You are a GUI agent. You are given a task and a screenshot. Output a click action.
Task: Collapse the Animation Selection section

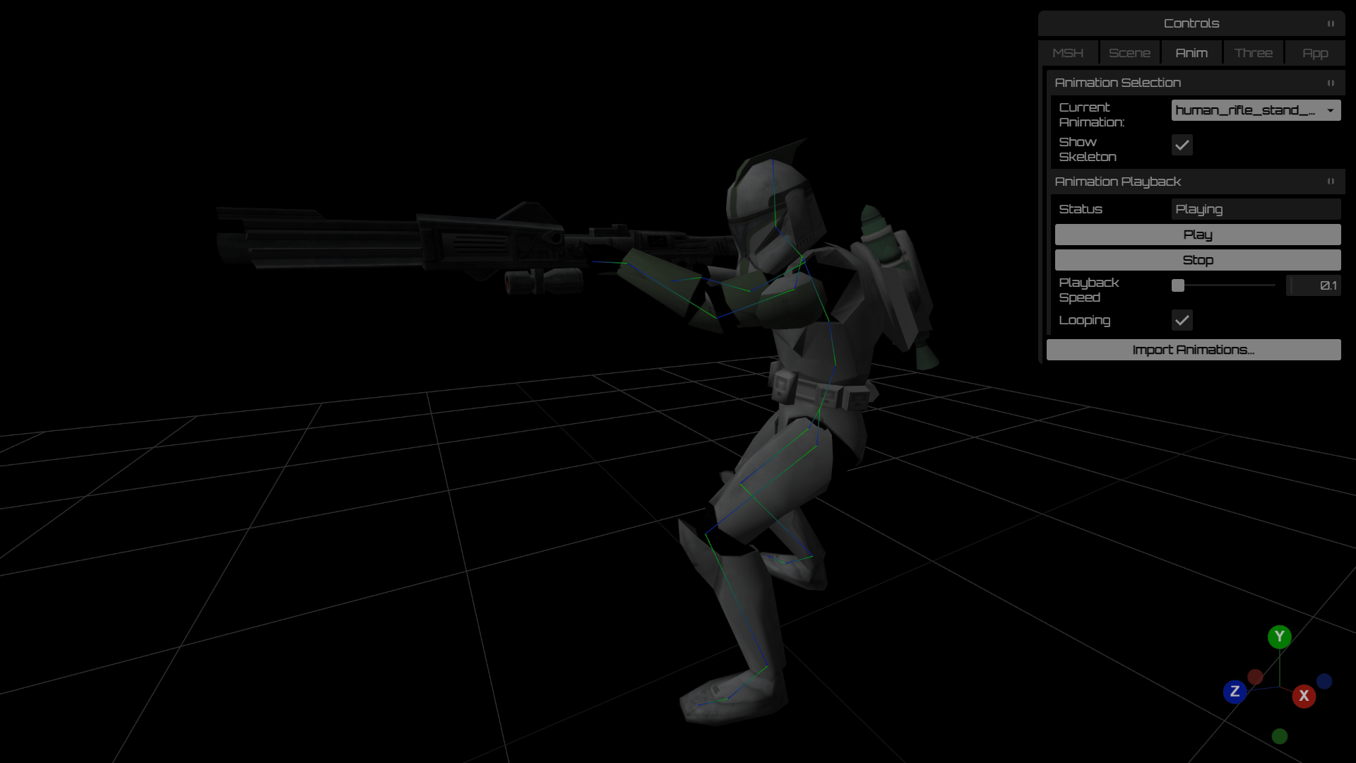pos(1331,83)
